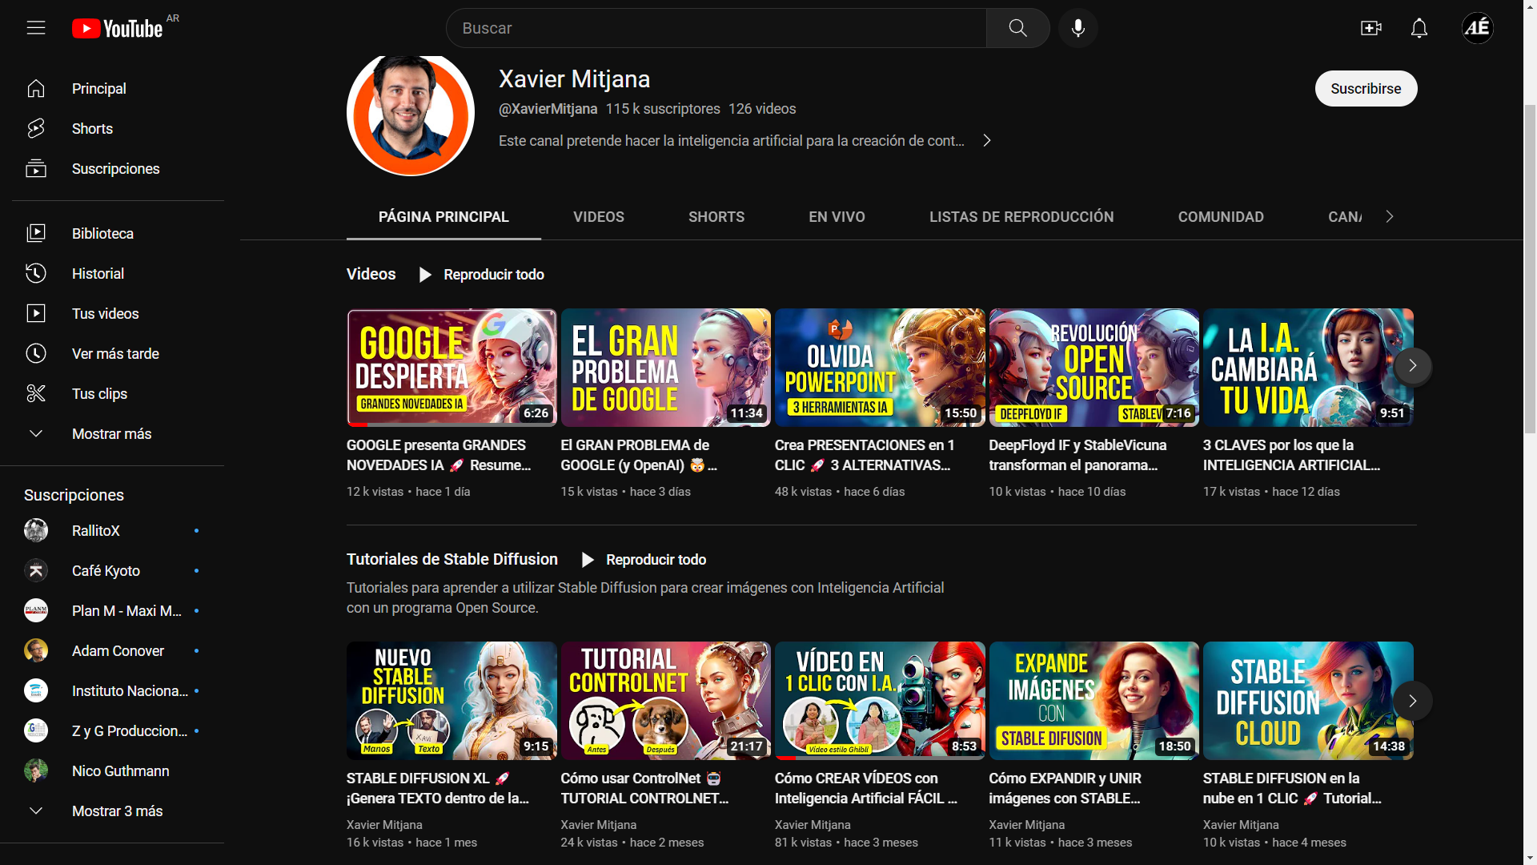Image resolution: width=1537 pixels, height=865 pixels.
Task: Open the EL GRAN PROBLEMA DE GOOGLE thumbnail
Action: pos(665,368)
